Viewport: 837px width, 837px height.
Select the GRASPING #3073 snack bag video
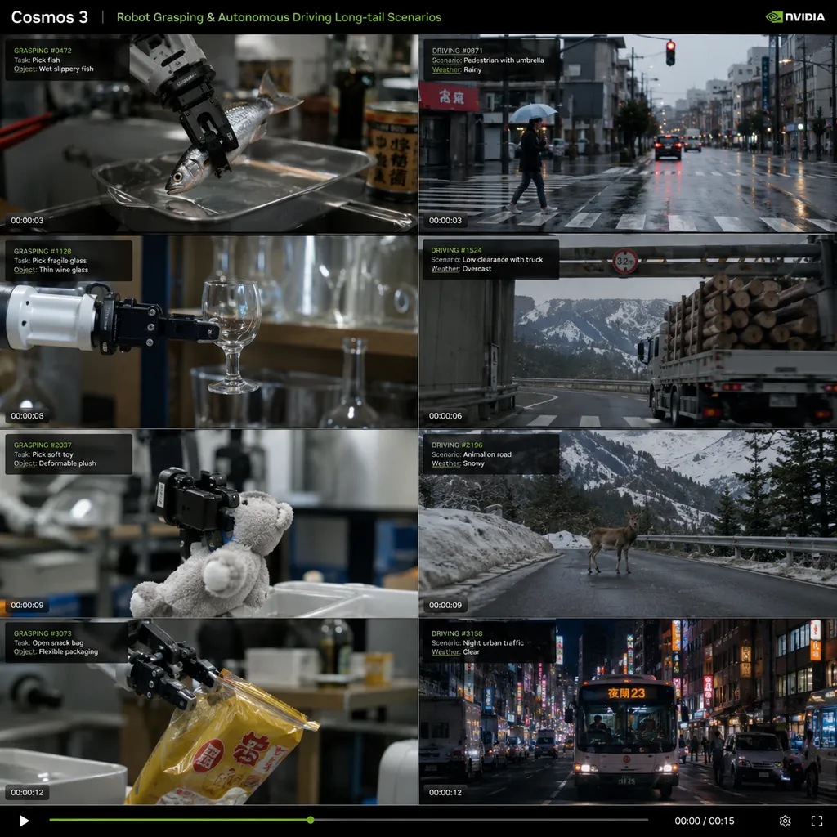tap(208, 712)
